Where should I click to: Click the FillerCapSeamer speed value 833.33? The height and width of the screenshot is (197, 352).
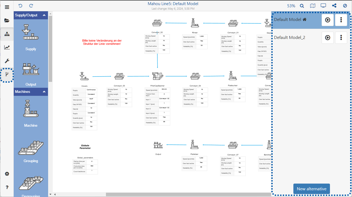point(164,89)
